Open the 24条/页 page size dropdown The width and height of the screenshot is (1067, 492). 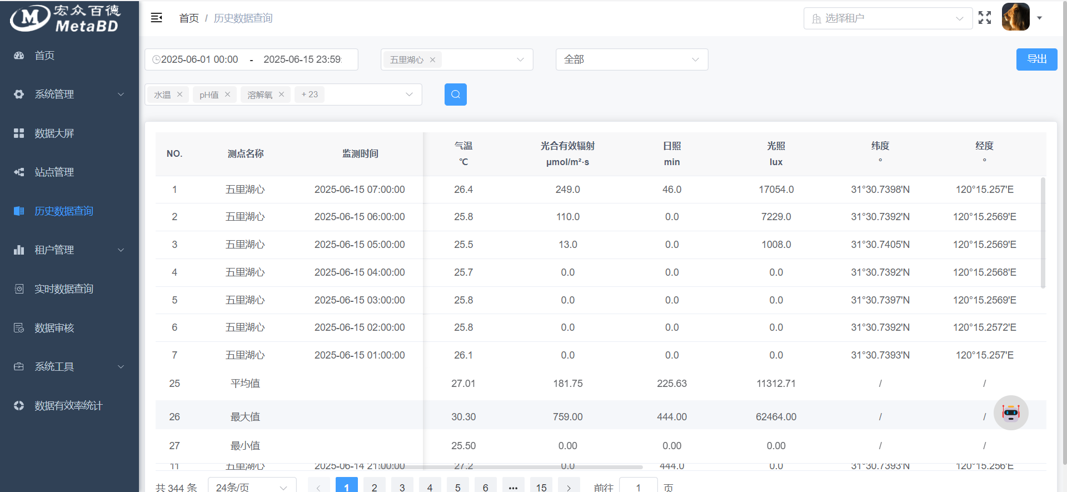(x=252, y=486)
